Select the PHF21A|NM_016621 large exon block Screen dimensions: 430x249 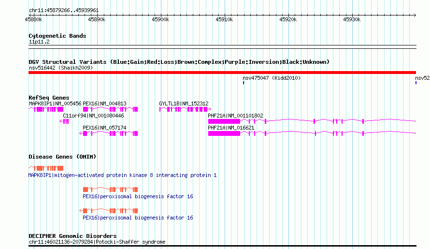[x=224, y=133]
